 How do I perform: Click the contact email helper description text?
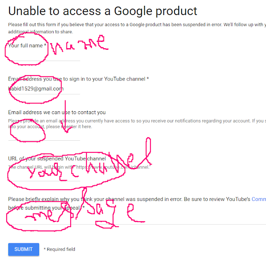coord(133,121)
